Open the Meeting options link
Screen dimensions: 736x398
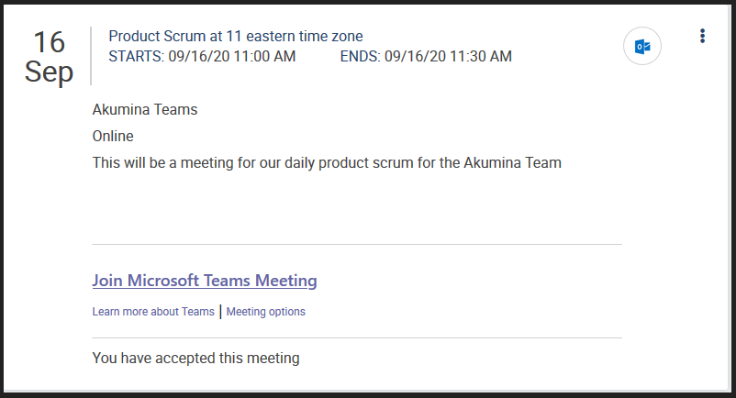pos(266,312)
